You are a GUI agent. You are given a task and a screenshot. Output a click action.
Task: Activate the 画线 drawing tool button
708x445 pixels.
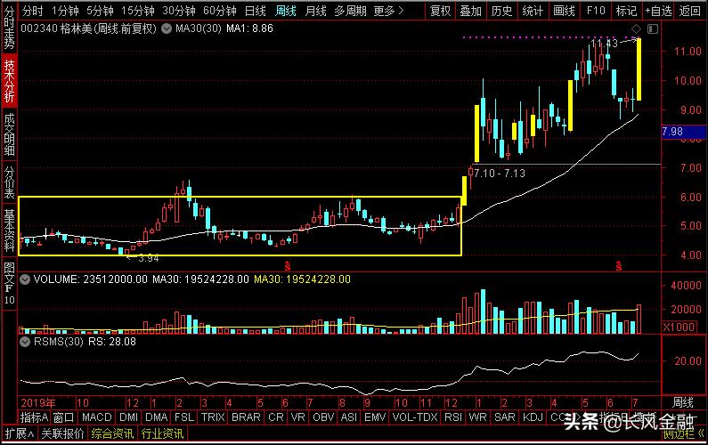(565, 11)
